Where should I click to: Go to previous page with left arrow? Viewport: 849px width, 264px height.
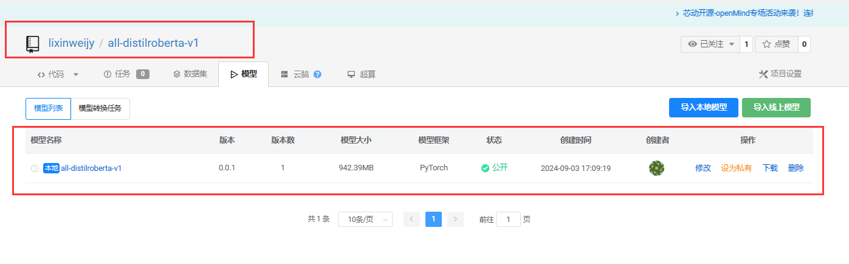pos(411,220)
